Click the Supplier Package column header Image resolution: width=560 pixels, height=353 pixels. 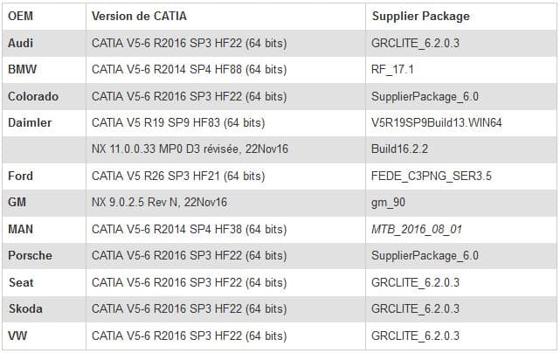click(x=420, y=17)
